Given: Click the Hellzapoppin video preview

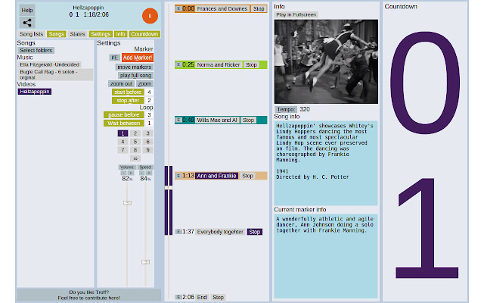Looking at the screenshot, I should [326, 61].
